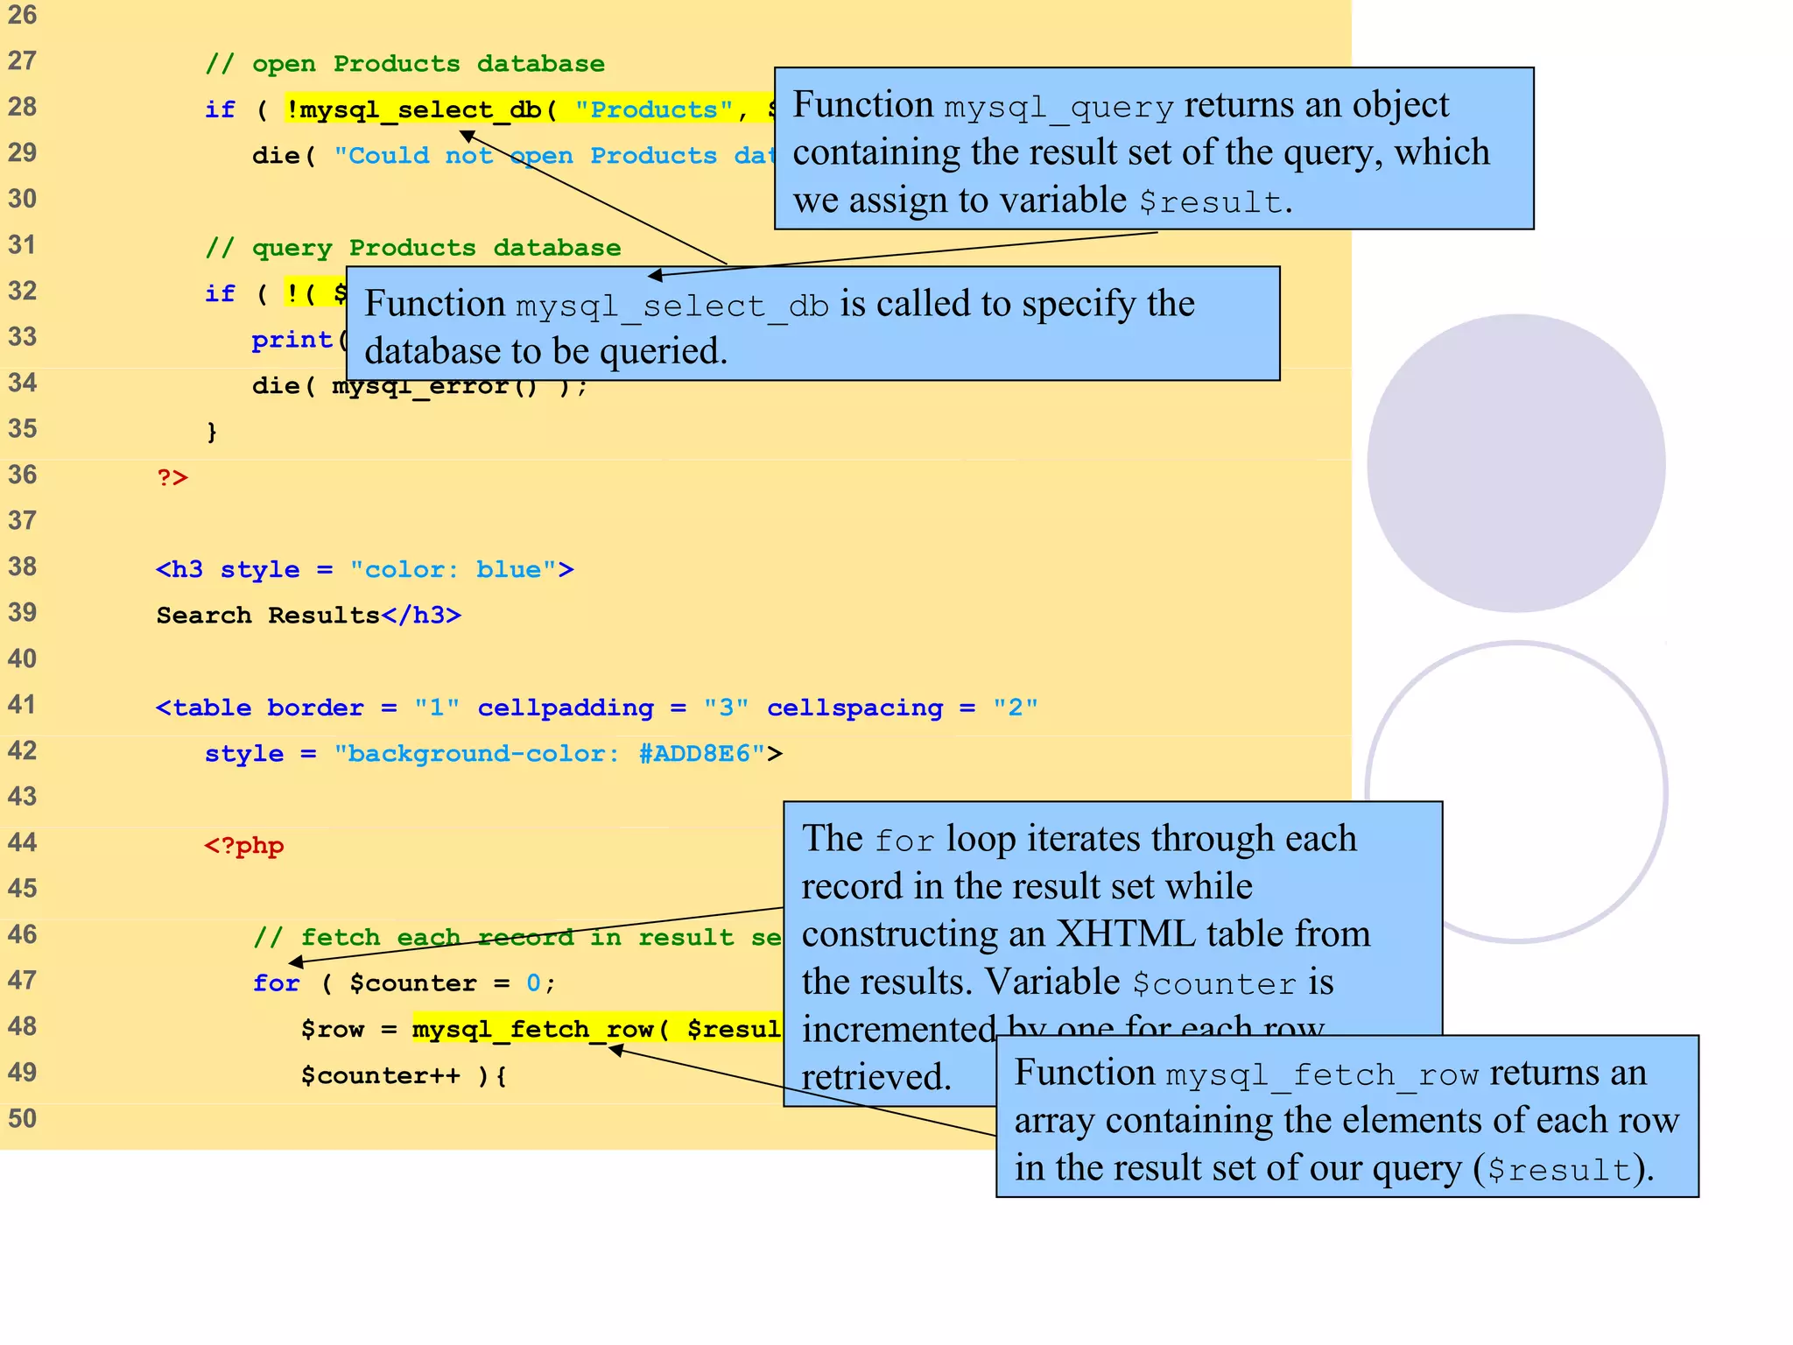Click the closing brace on line 35
This screenshot has height=1345, width=1793.
(211, 431)
